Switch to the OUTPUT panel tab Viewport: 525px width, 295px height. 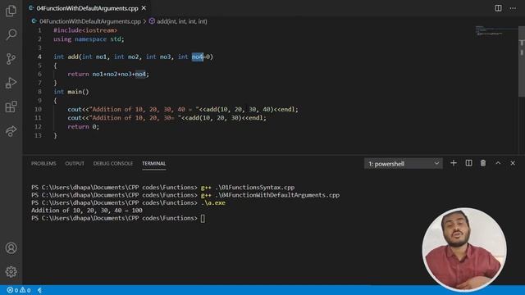click(75, 164)
